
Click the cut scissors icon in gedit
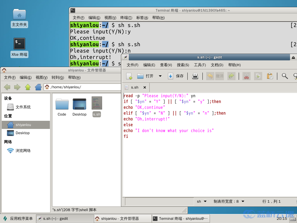point(247,76)
